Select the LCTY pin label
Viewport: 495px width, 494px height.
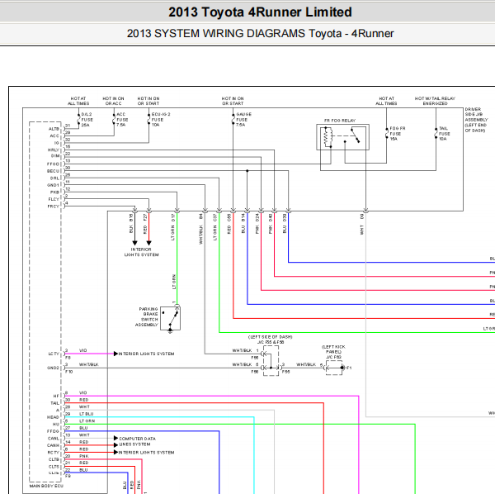tap(54, 354)
